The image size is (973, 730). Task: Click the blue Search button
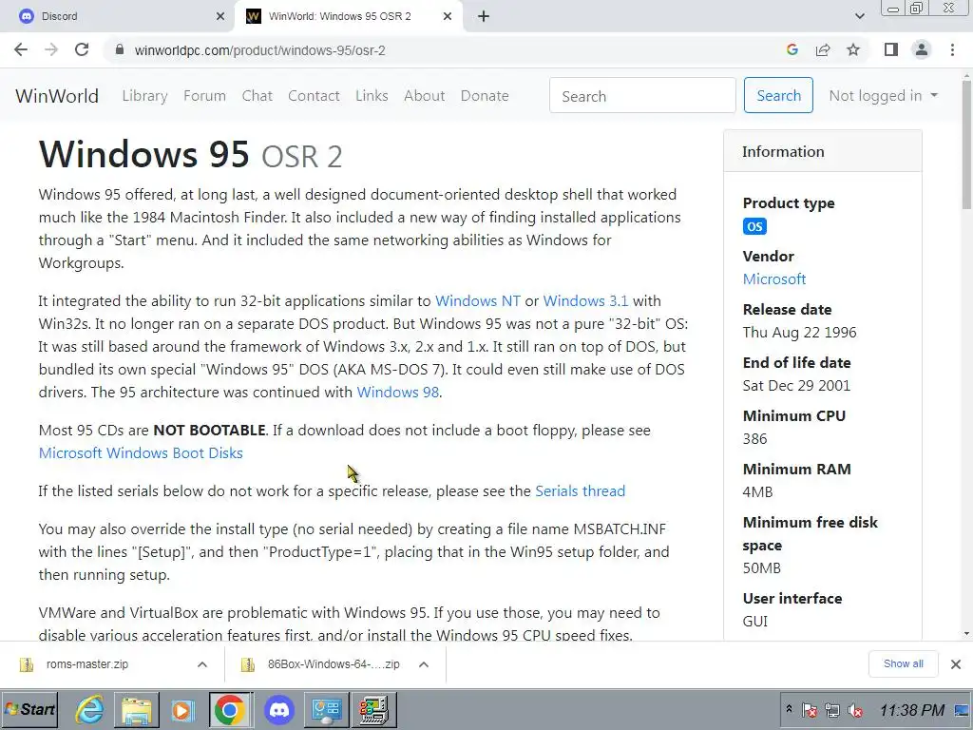[779, 96]
